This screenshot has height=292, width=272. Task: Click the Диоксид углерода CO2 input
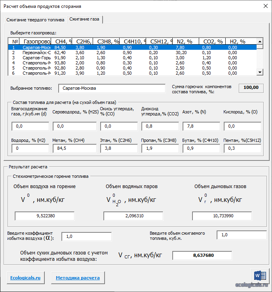(160, 126)
